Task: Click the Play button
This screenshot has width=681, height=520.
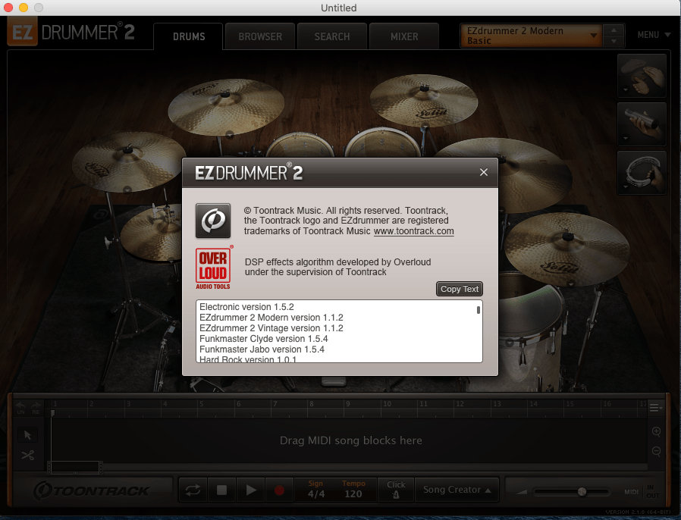Action: coord(250,490)
